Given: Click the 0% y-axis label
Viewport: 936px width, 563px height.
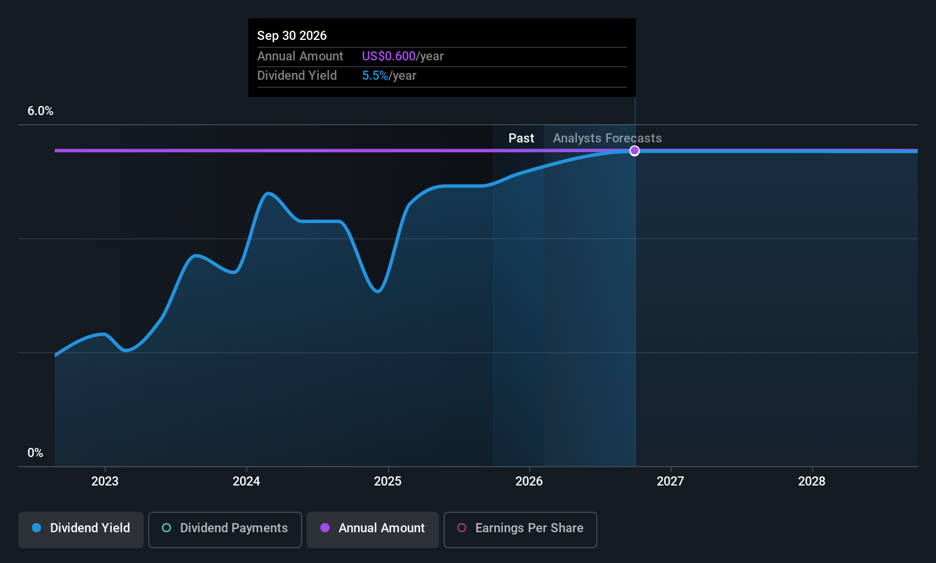Looking at the screenshot, I should (35, 453).
